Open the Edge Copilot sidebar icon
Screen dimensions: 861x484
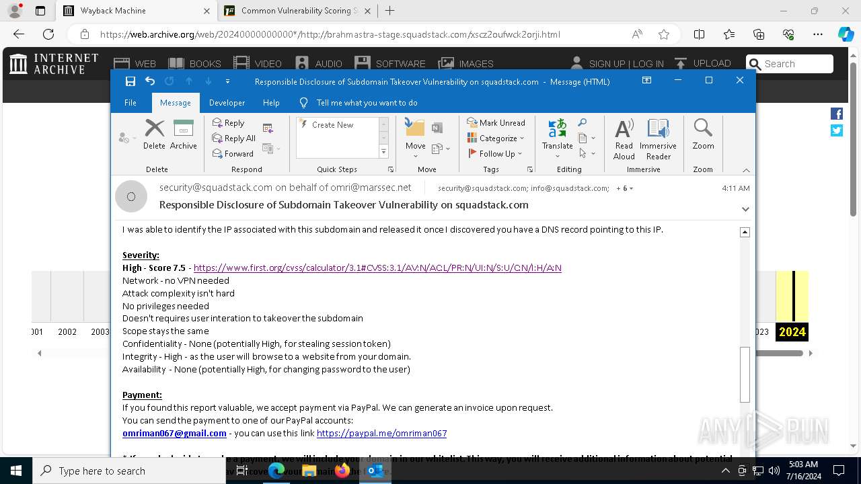(x=846, y=34)
